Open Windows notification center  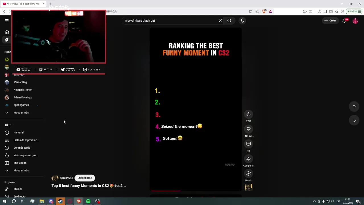358,201
